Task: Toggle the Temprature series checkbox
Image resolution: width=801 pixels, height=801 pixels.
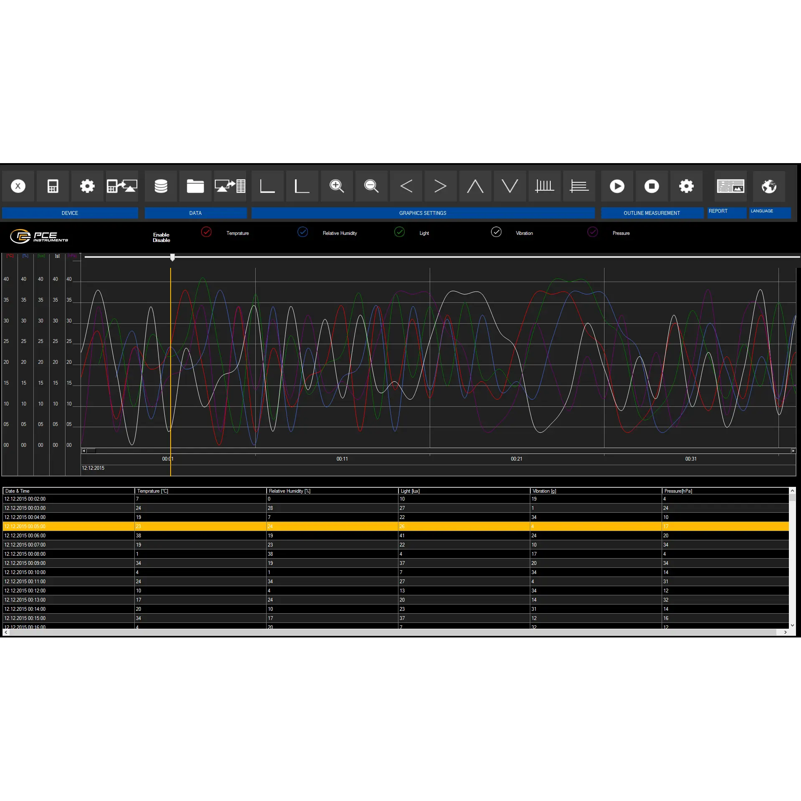Action: click(206, 232)
